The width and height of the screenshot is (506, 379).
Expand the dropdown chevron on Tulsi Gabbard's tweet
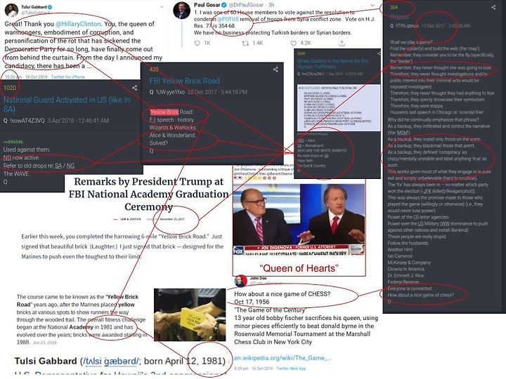[162, 7]
